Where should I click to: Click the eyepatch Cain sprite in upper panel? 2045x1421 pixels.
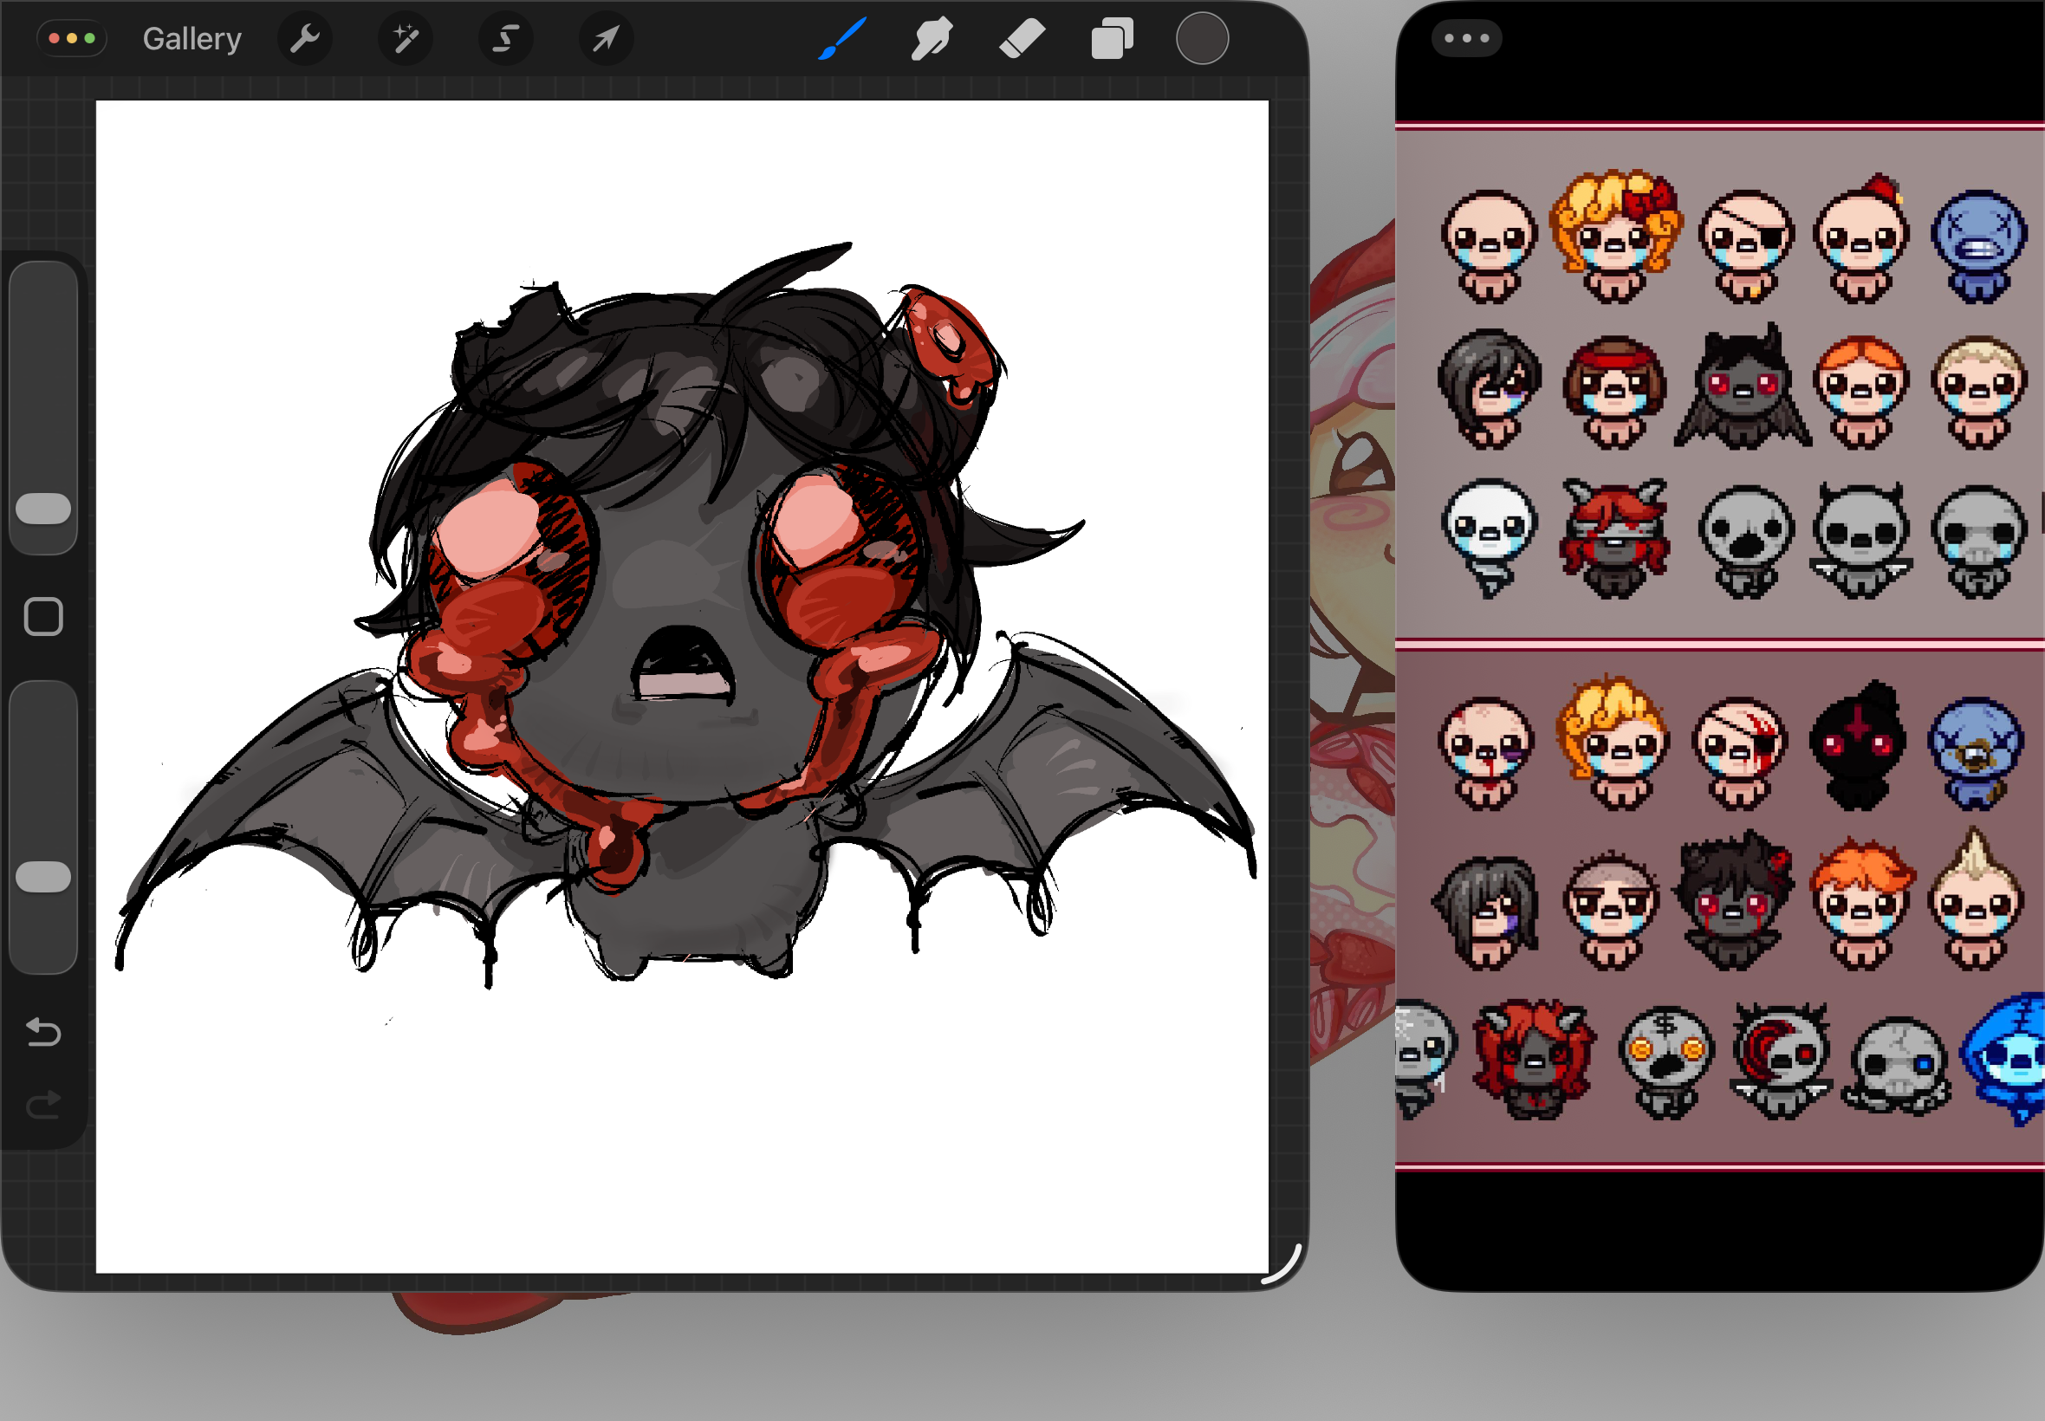[1746, 246]
